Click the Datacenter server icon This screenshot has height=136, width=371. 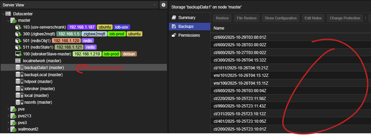pyautogui.click(x=8, y=14)
